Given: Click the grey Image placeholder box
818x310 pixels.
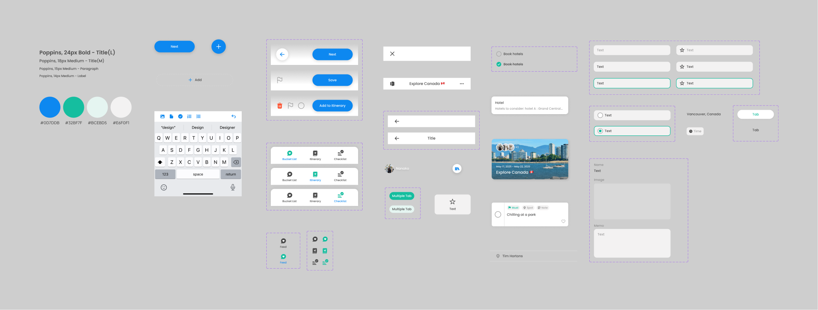Looking at the screenshot, I should click(632, 201).
